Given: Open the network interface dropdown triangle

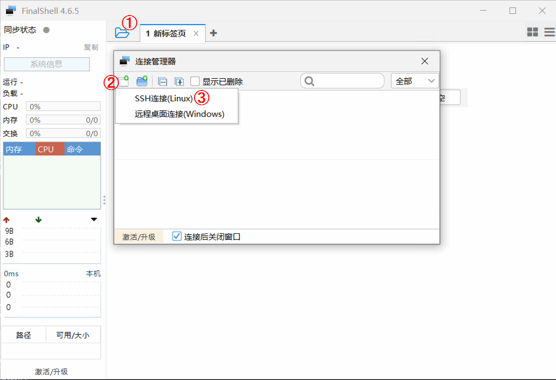Looking at the screenshot, I should (x=94, y=220).
